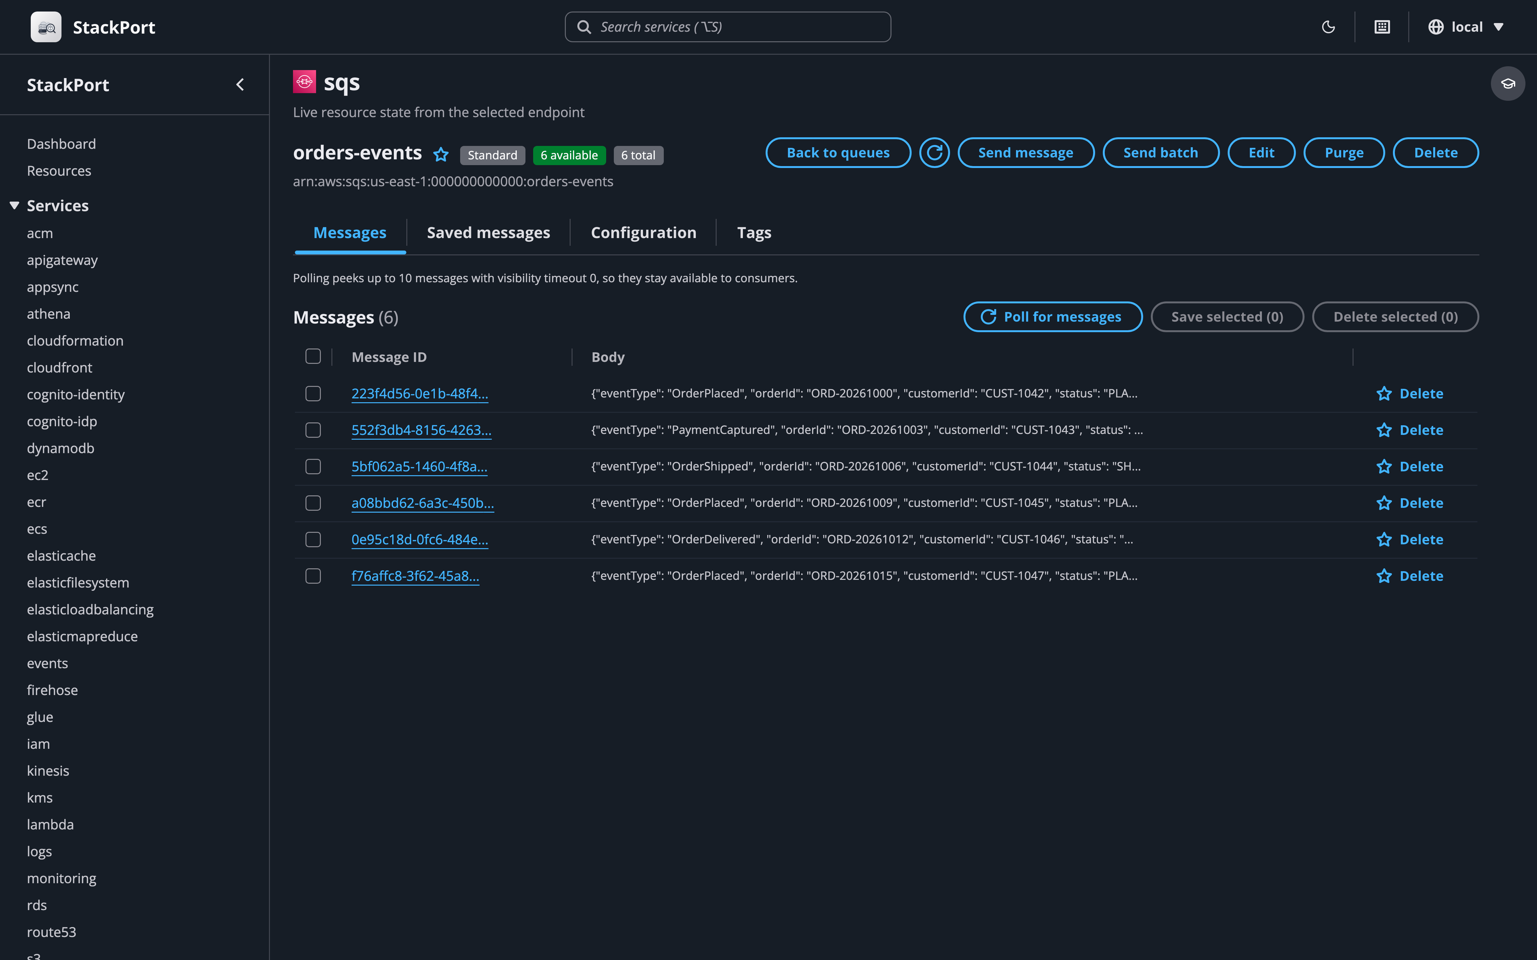Select checkbox for message a08bbd62-6a3c-450b
The height and width of the screenshot is (960, 1537).
click(x=313, y=503)
